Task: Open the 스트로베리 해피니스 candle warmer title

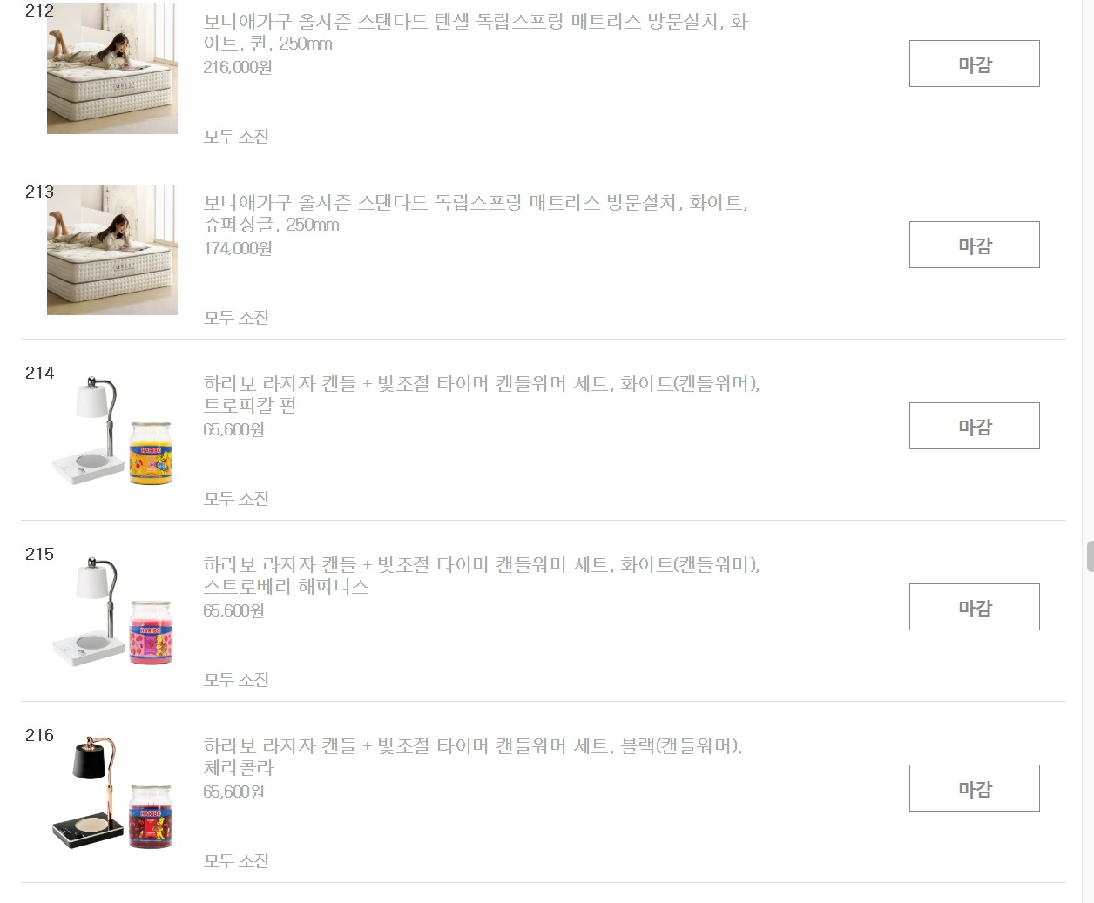Action: click(x=482, y=576)
